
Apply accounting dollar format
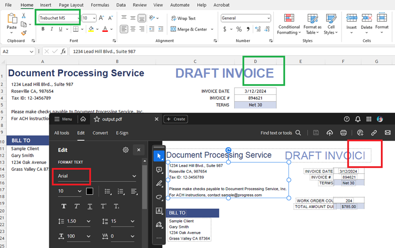tap(225, 29)
